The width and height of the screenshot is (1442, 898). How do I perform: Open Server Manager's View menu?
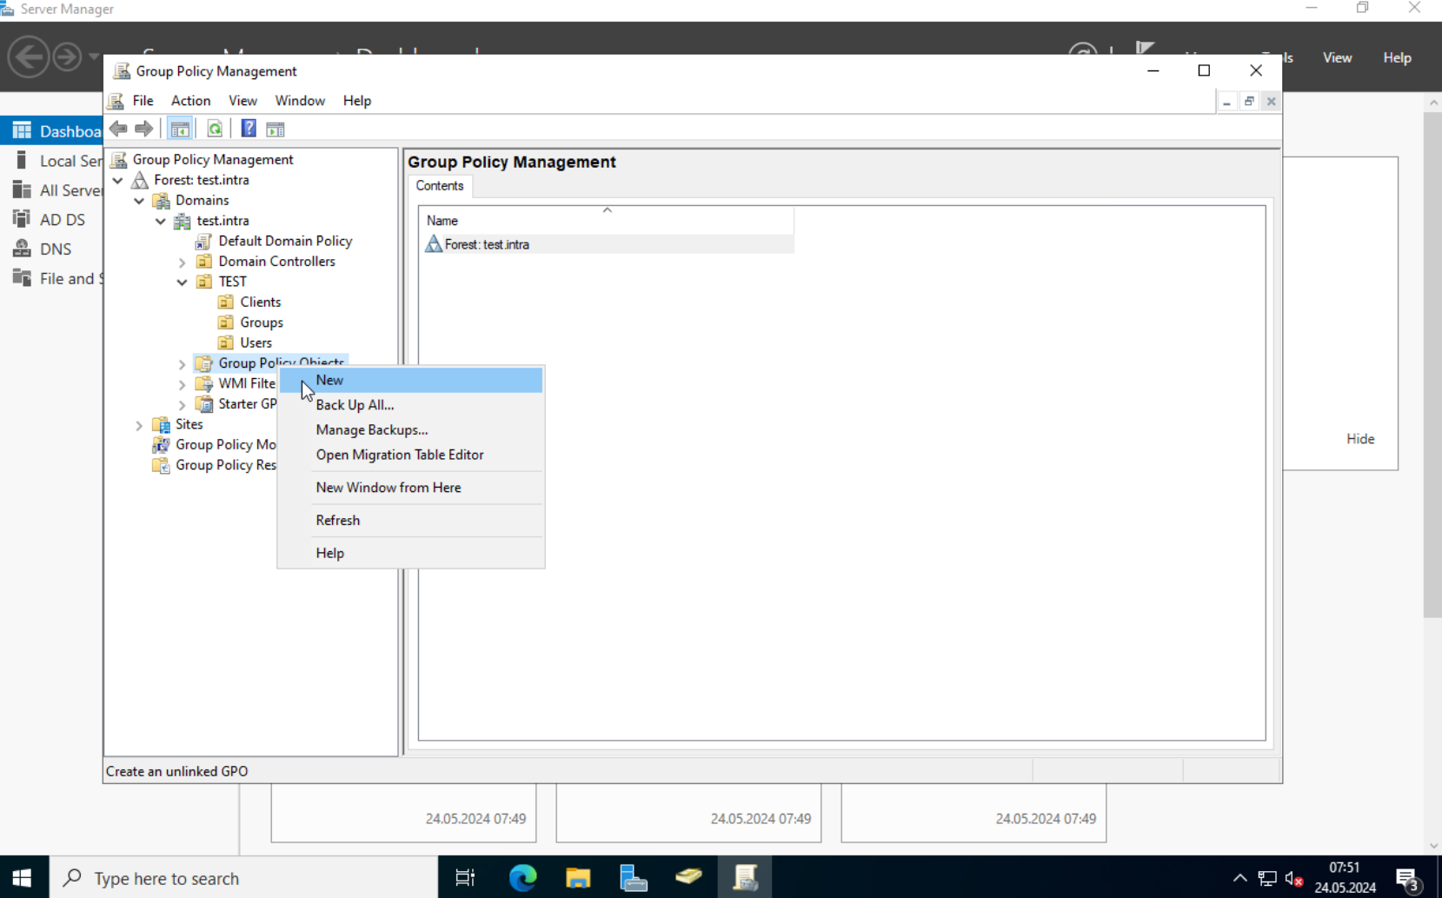click(x=1337, y=58)
